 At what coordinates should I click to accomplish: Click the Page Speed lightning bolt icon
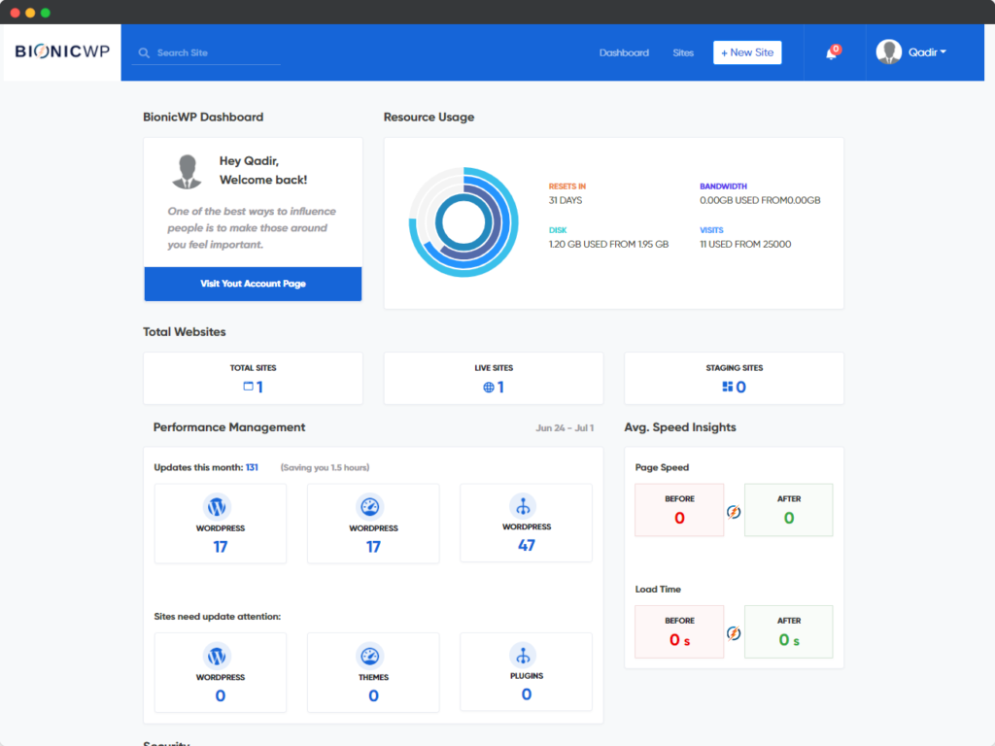734,511
